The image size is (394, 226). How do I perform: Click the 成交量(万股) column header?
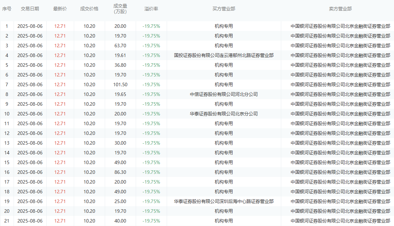click(120, 9)
